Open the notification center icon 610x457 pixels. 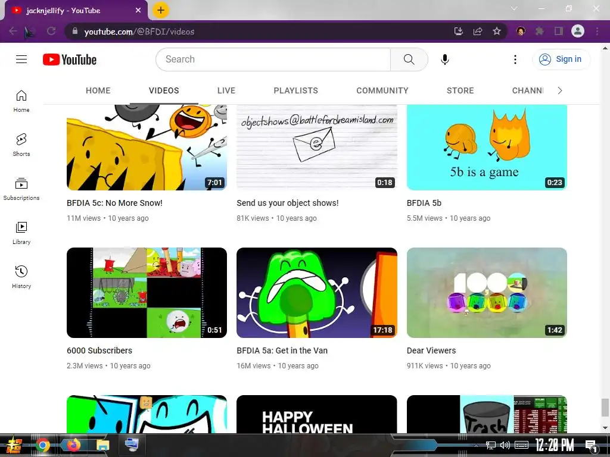click(x=591, y=445)
